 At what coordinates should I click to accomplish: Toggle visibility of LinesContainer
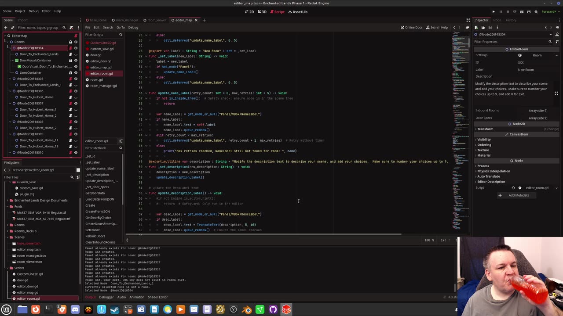(76, 73)
